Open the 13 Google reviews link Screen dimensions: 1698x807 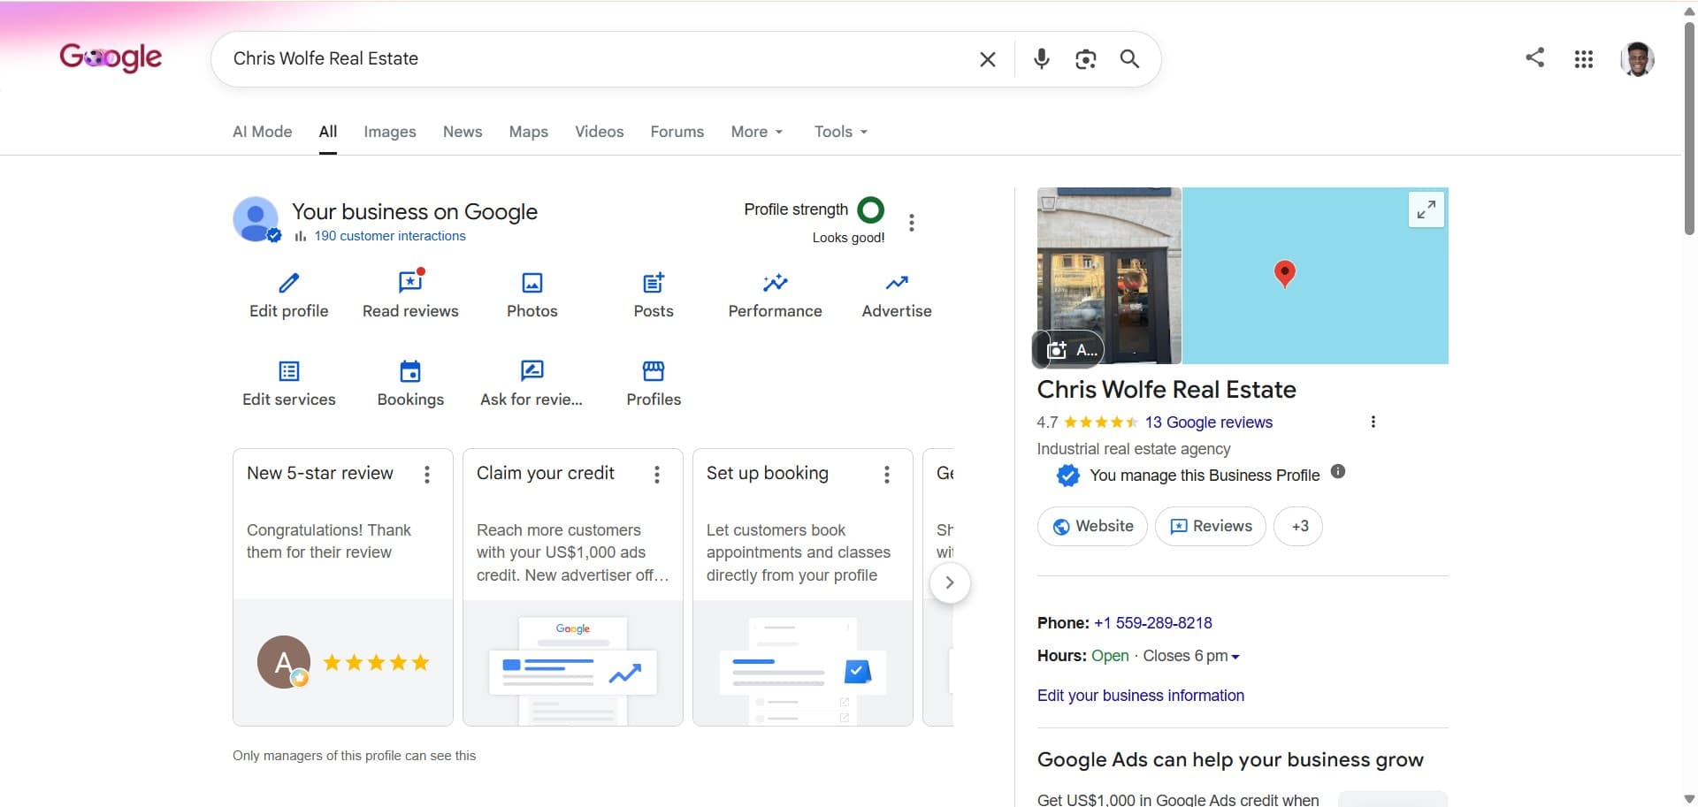tap(1209, 423)
